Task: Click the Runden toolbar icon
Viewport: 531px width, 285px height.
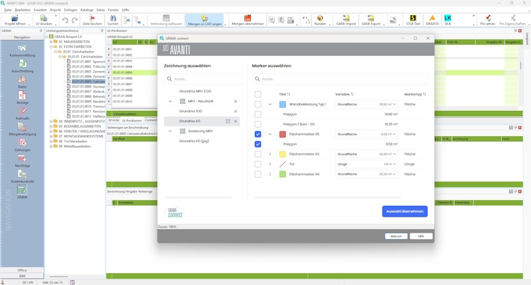Action: (320, 20)
